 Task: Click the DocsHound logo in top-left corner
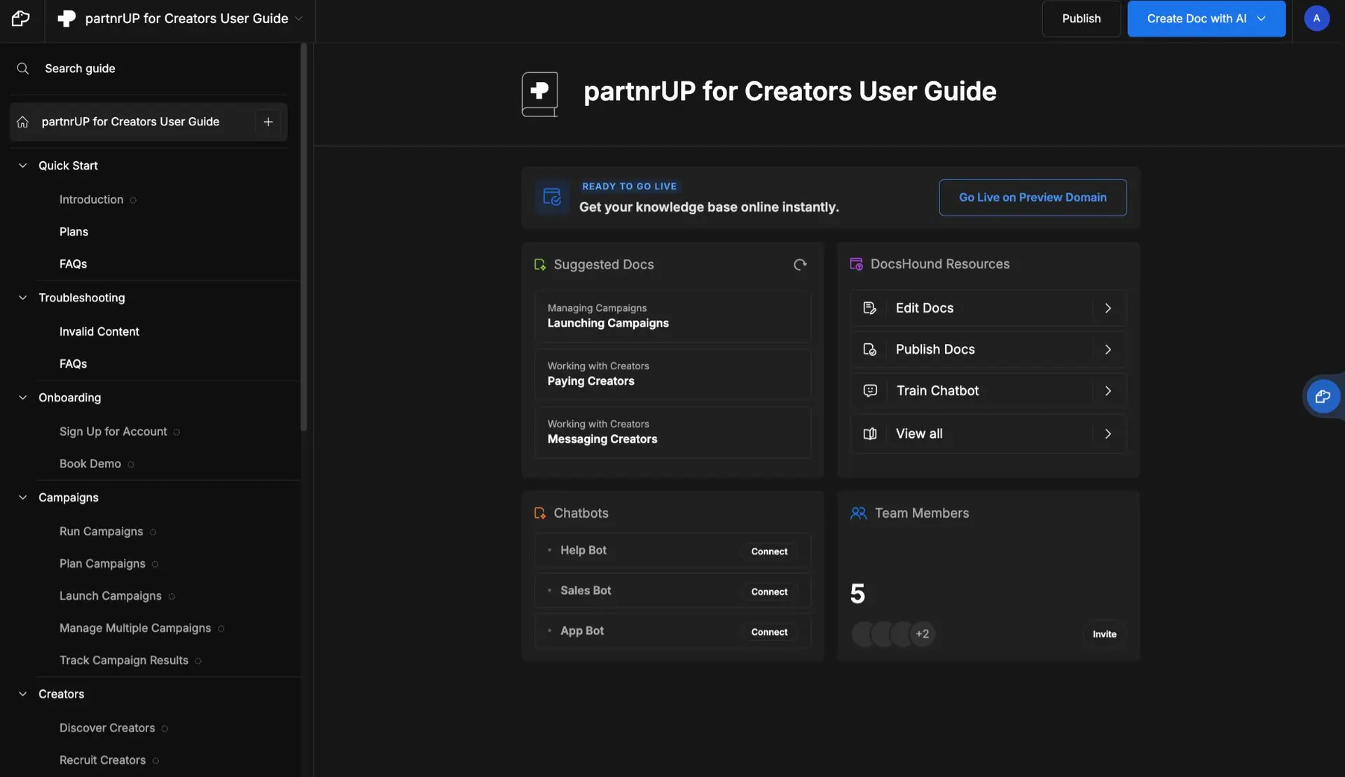20,18
